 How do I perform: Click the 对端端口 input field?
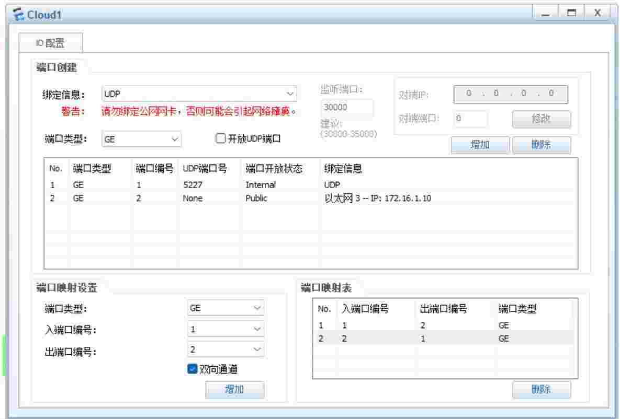[470, 118]
